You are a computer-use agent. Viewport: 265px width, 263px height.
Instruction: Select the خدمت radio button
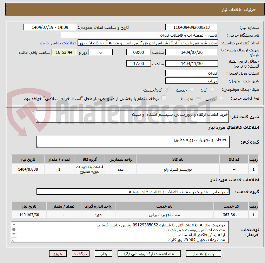pos(192,89)
